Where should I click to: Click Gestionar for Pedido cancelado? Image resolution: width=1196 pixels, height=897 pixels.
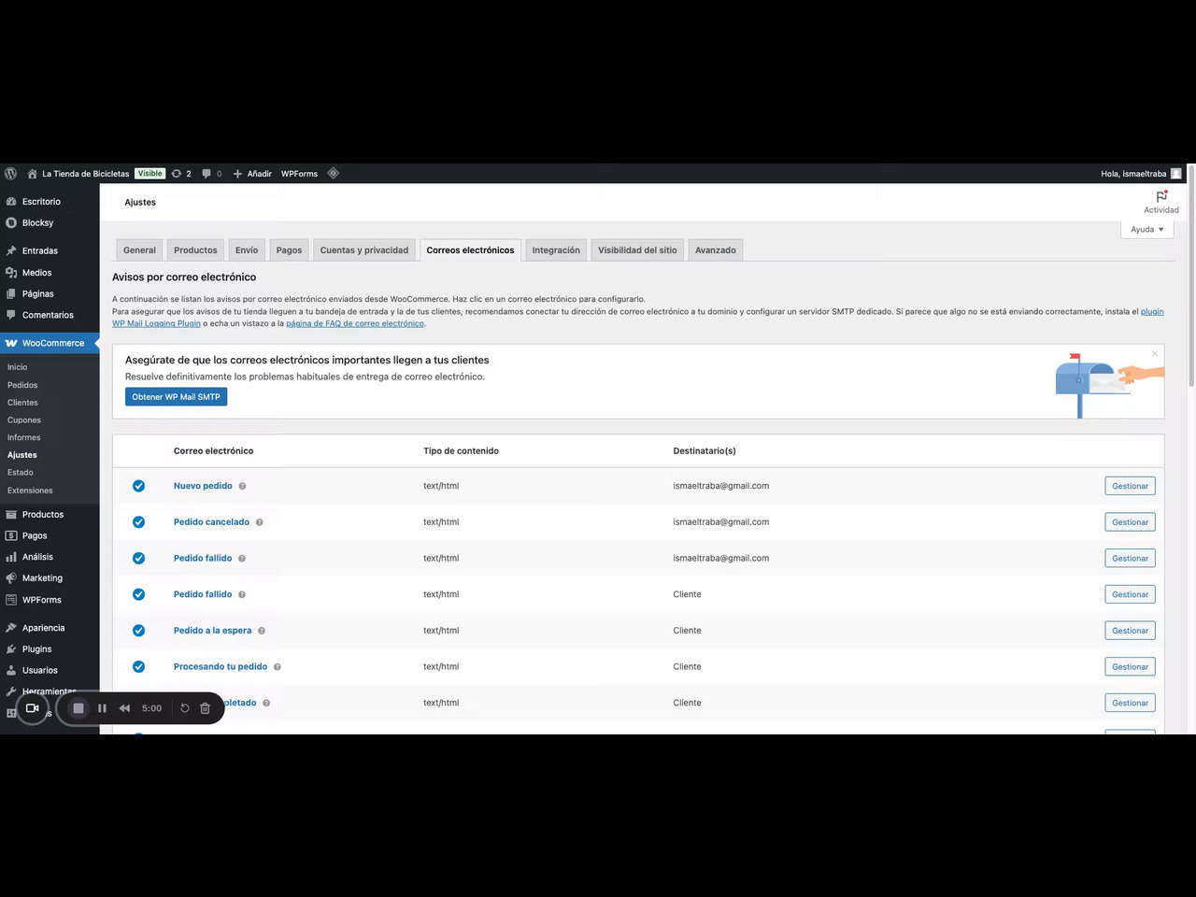(x=1130, y=522)
